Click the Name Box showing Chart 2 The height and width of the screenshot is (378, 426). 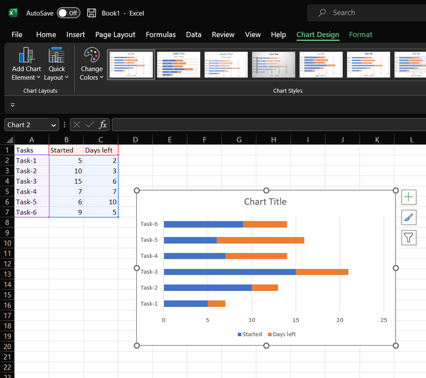pos(26,125)
